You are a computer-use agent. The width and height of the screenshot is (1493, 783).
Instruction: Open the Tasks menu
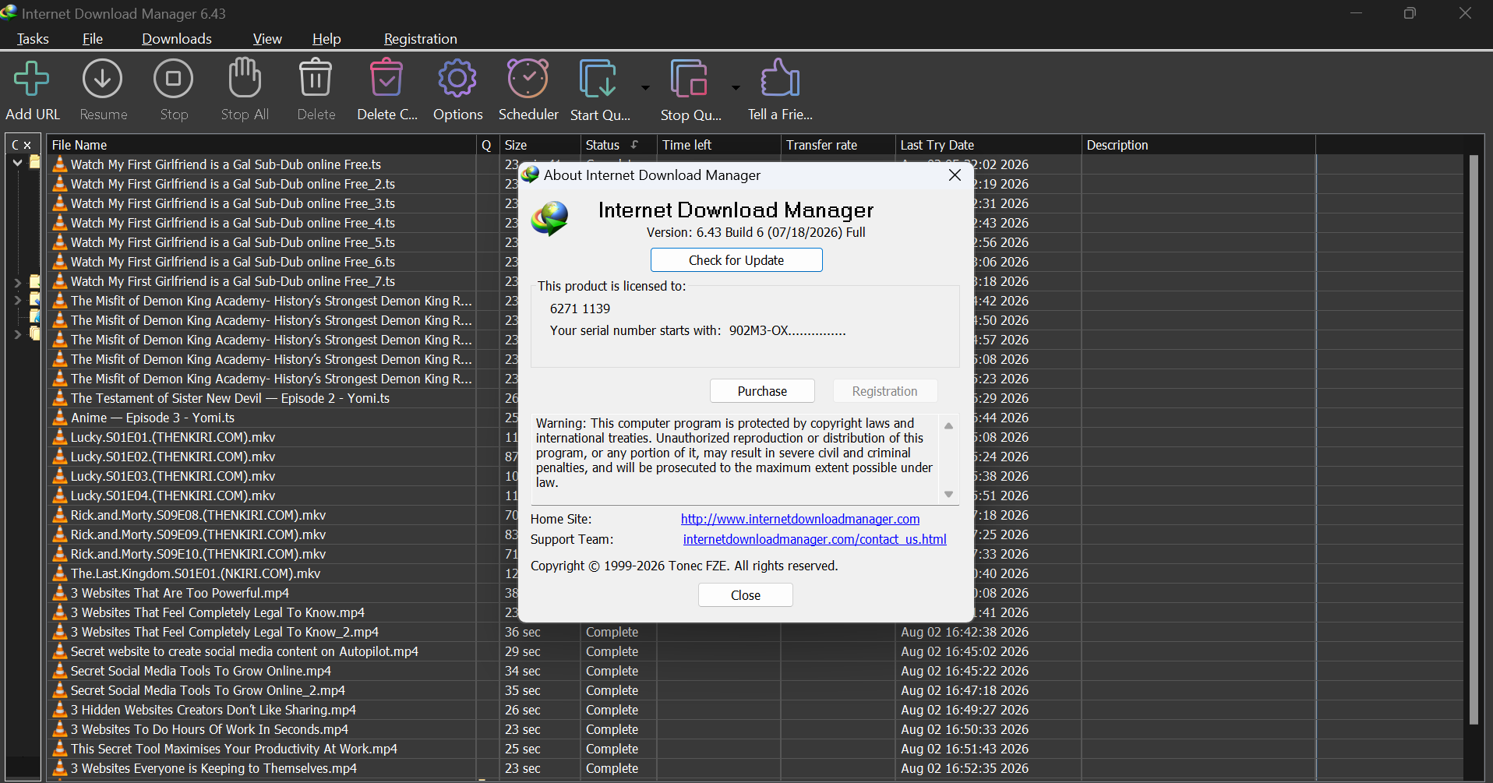(x=33, y=39)
